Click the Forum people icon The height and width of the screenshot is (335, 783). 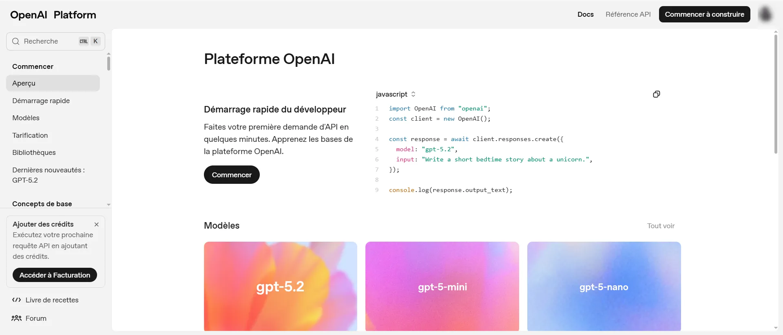16,318
